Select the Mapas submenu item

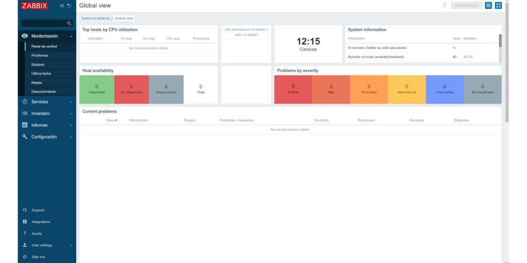pyautogui.click(x=37, y=83)
